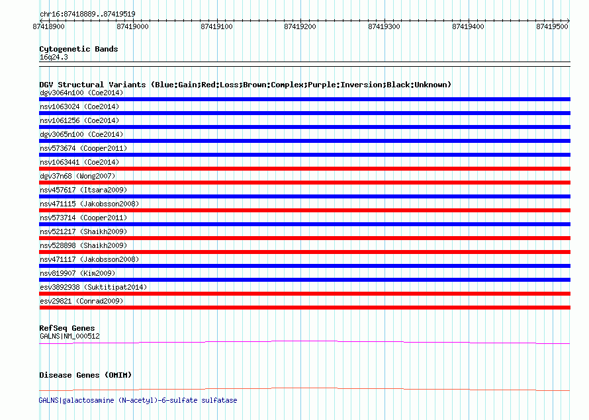The width and height of the screenshot is (589, 420).
Task: Select the blue gain bar under nsv819907
Action: coord(304,280)
